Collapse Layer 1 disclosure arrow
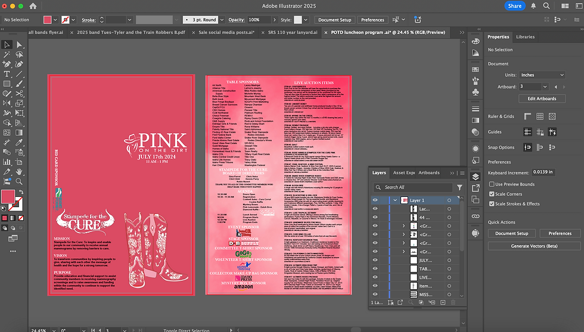 (x=394, y=201)
